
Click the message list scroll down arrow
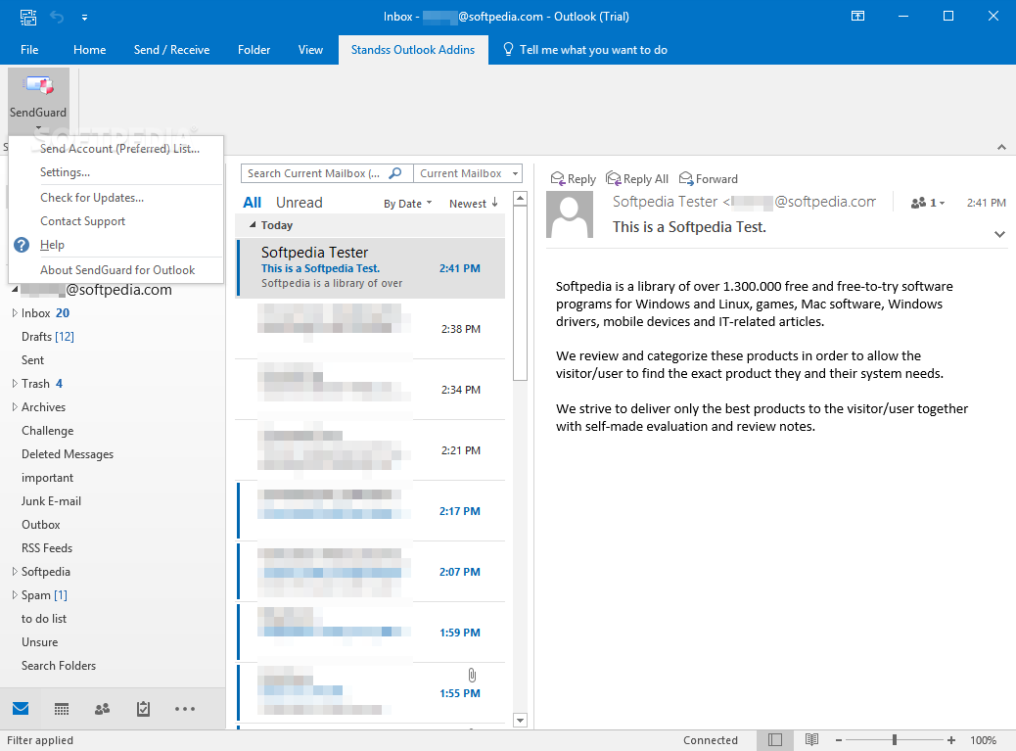click(x=520, y=720)
